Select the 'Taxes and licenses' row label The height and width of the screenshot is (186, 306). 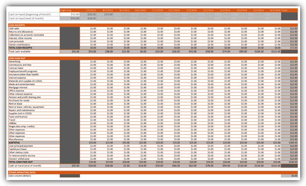18,116
